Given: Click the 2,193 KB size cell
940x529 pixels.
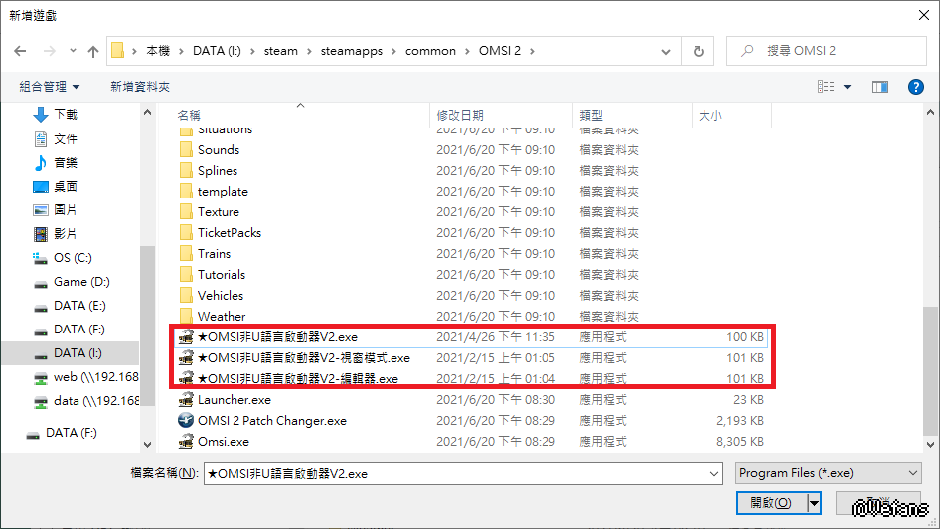Looking at the screenshot, I should (739, 421).
